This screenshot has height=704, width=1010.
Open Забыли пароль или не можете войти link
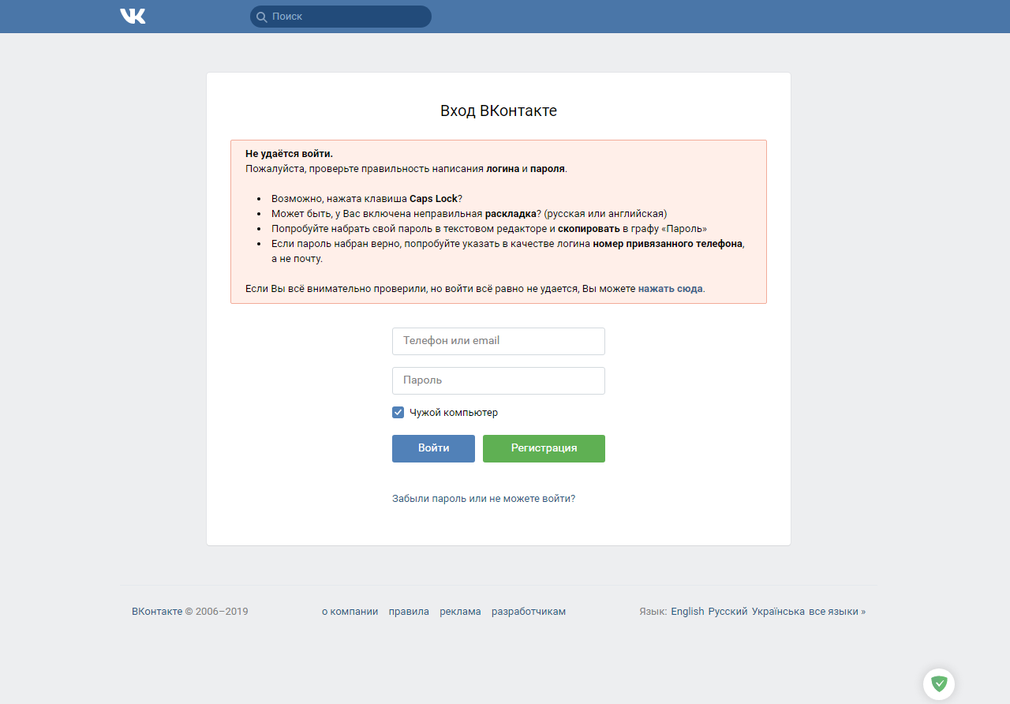pos(484,499)
